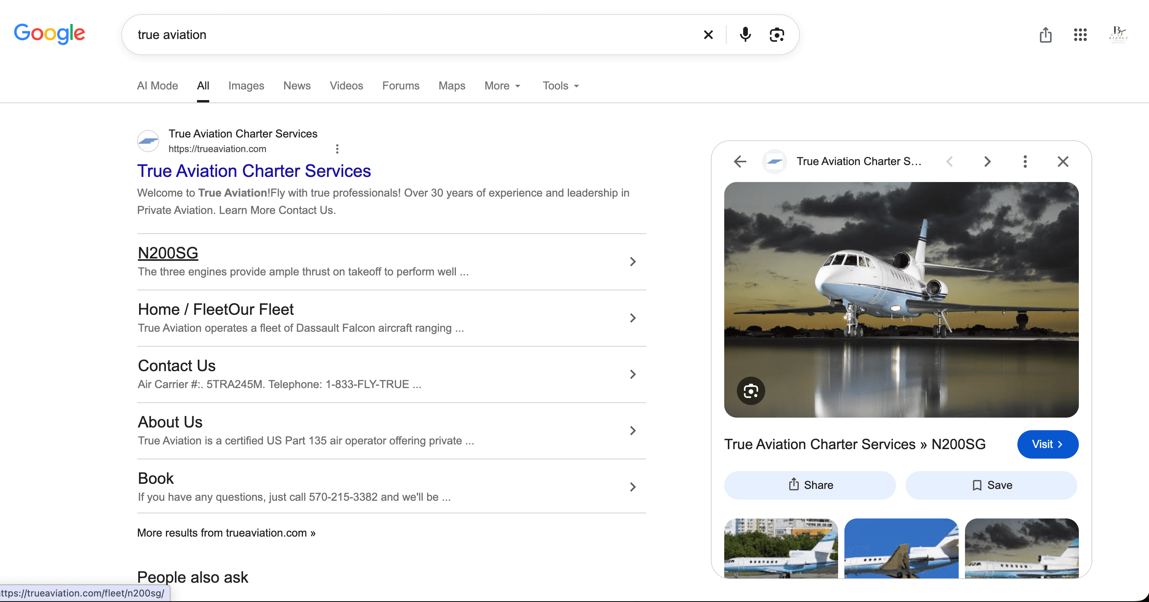Switch to the AI Mode tab
1149x602 pixels.
158,85
